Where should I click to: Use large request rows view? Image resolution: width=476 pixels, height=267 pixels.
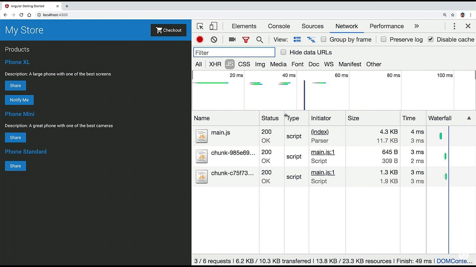pyautogui.click(x=297, y=39)
